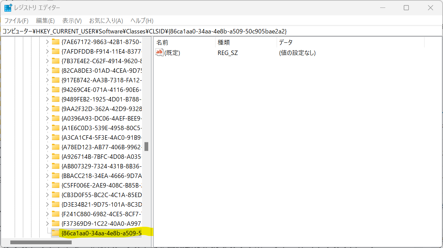Viewport: 443px width, 248px height.
Task: Click the horizontal scrollbar below the key tree
Action: click(x=41, y=242)
